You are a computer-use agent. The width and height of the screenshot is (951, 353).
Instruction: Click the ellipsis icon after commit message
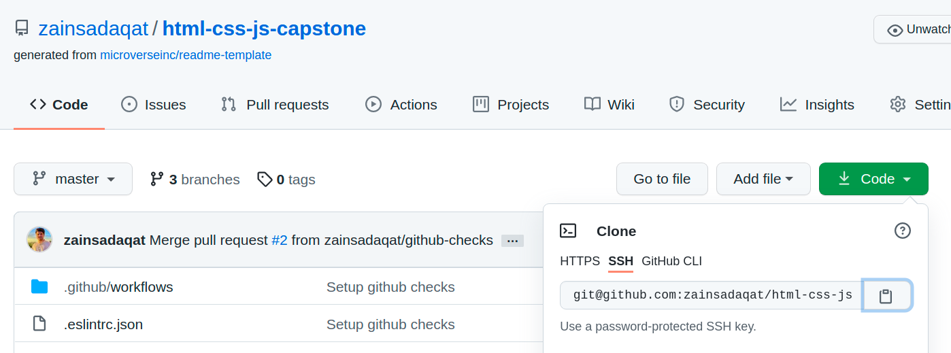click(x=512, y=241)
